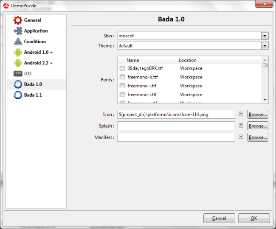Toggle the freemono-r.ttf font checkbox
This screenshot has height=229, width=276.
tap(122, 95)
